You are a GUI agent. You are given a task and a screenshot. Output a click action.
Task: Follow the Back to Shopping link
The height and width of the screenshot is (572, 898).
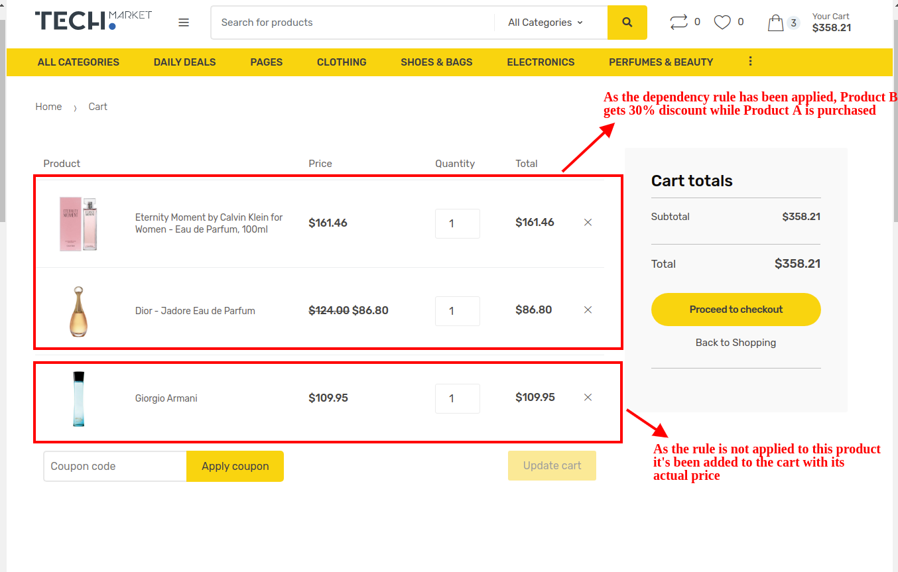(736, 343)
